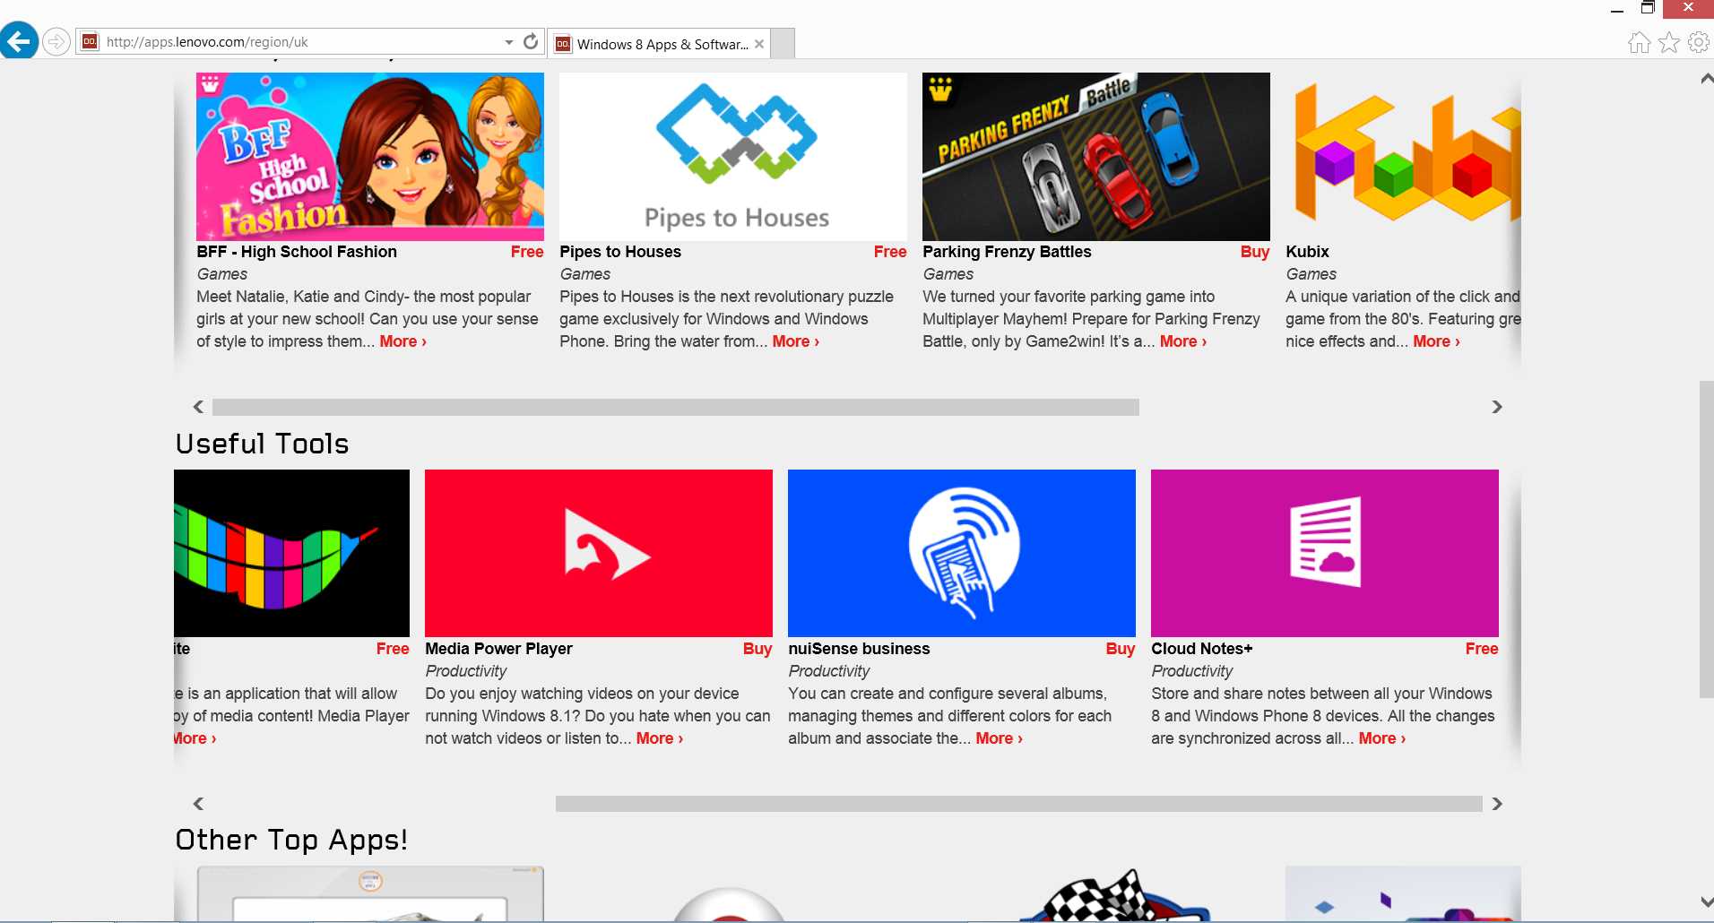Click Free next to BFF High School Fashion

pos(527,252)
